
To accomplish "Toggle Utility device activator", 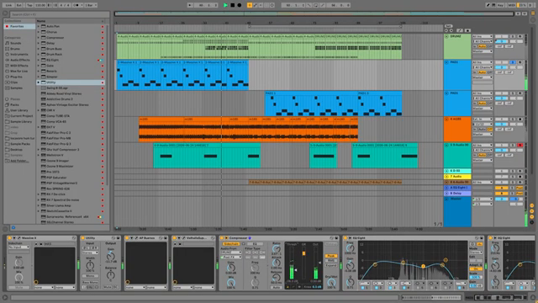I will pyautogui.click(x=82, y=237).
